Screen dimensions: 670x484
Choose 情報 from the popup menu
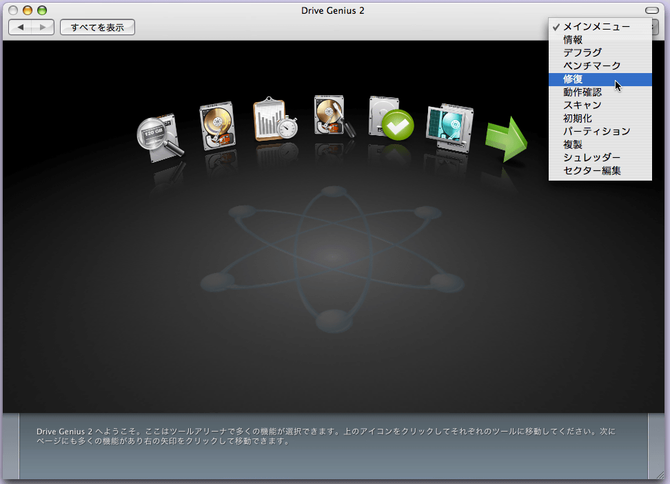(x=600, y=40)
